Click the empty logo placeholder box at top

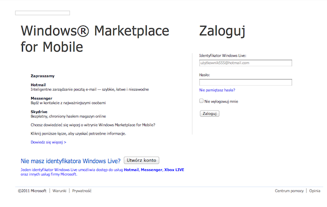click(42, 13)
